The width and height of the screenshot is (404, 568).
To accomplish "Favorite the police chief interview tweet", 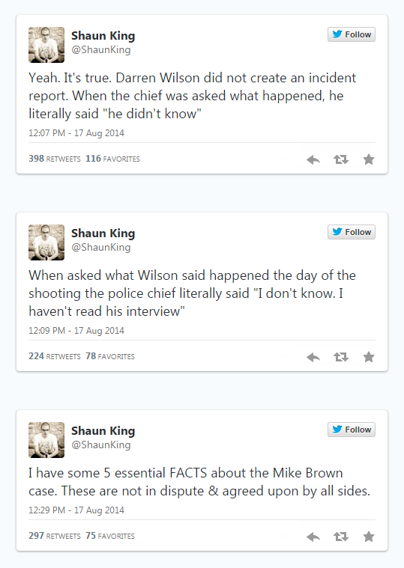I will 369,357.
